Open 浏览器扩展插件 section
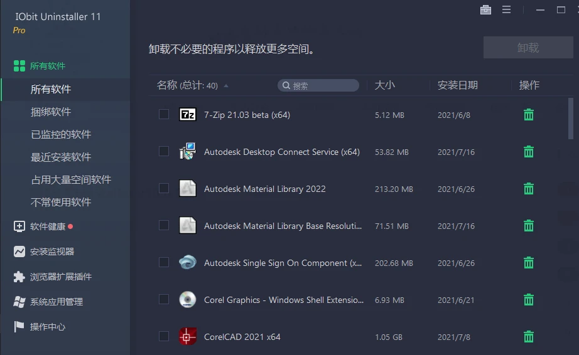 pyautogui.click(x=61, y=277)
